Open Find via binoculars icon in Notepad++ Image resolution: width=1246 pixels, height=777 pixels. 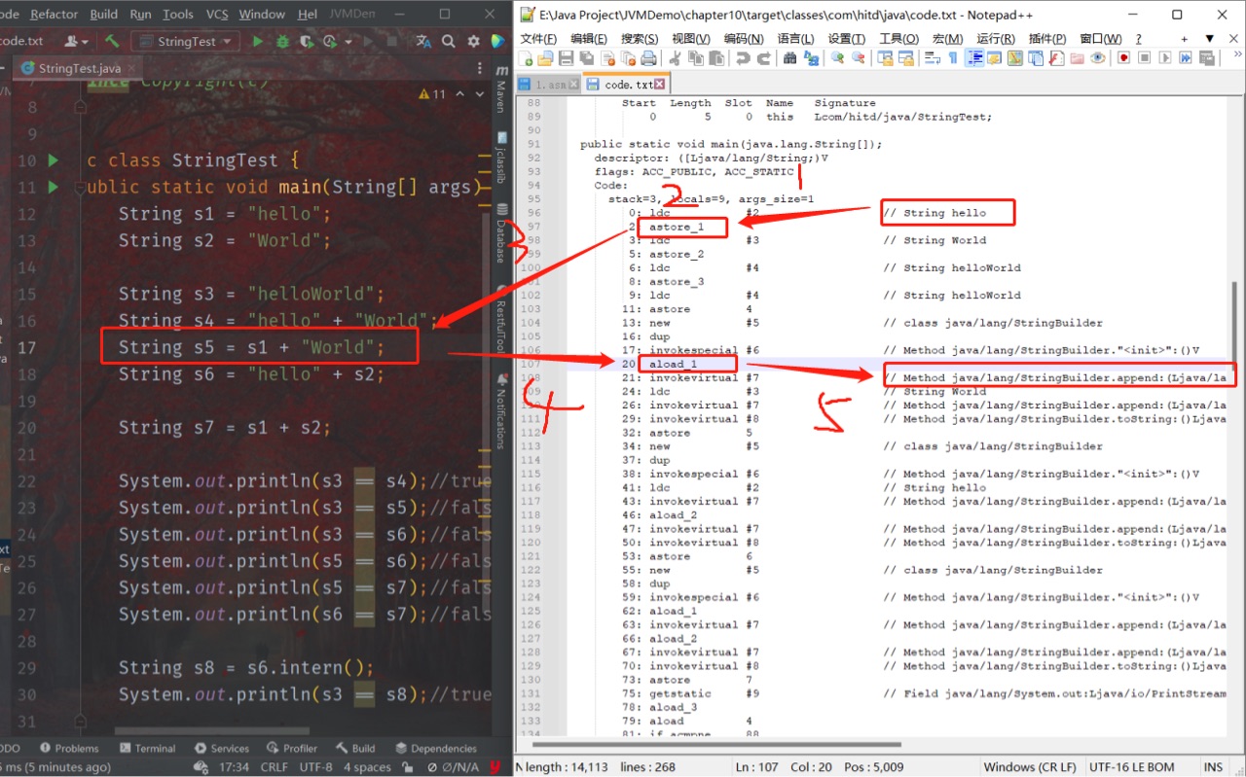point(790,58)
